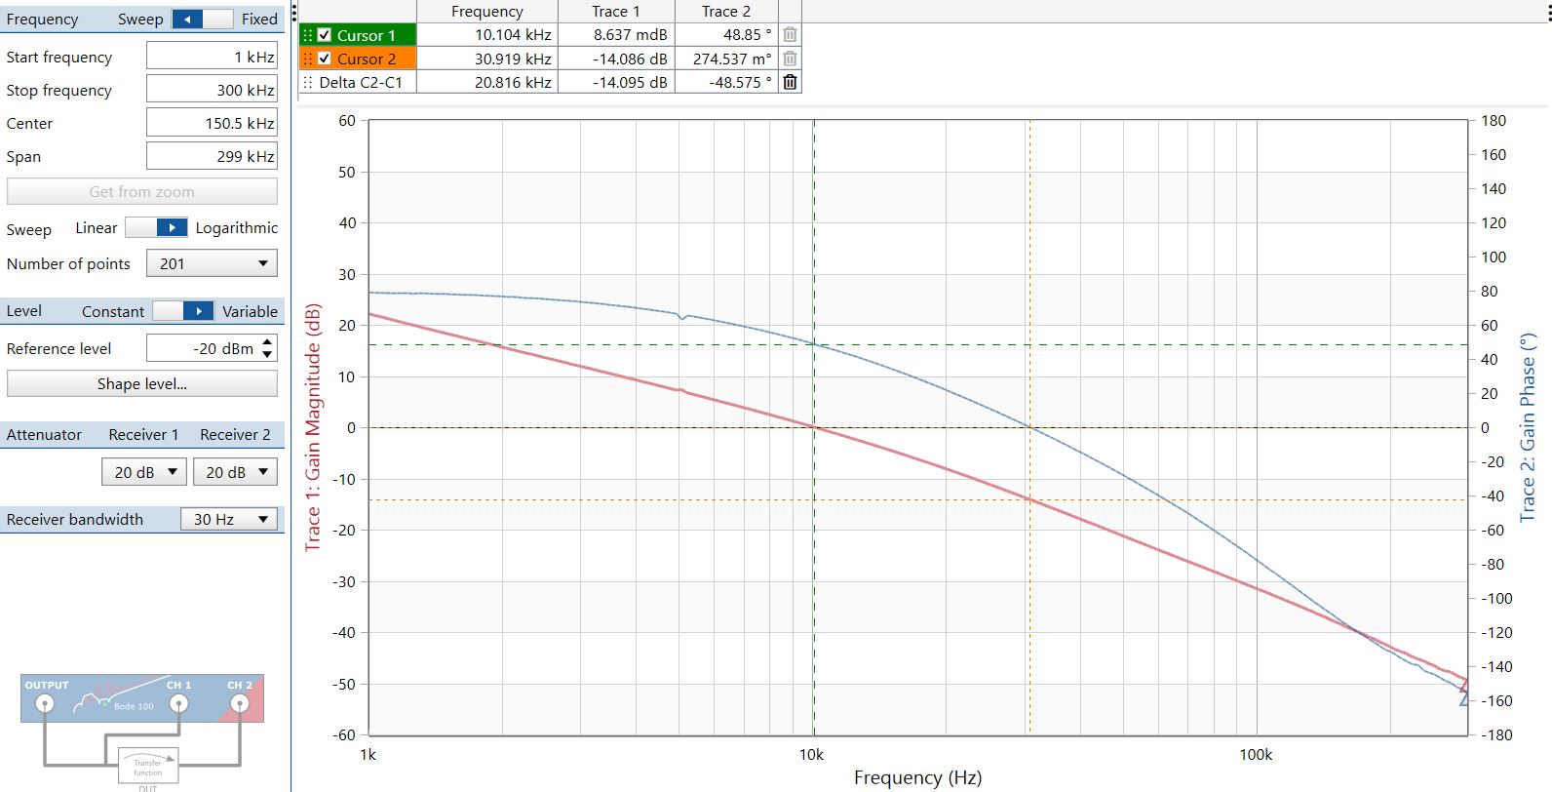
Task: Delete the Delta C2-C1 row trash icon
Action: point(790,82)
